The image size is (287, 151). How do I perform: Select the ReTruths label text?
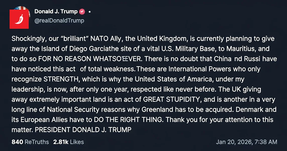click(x=37, y=142)
